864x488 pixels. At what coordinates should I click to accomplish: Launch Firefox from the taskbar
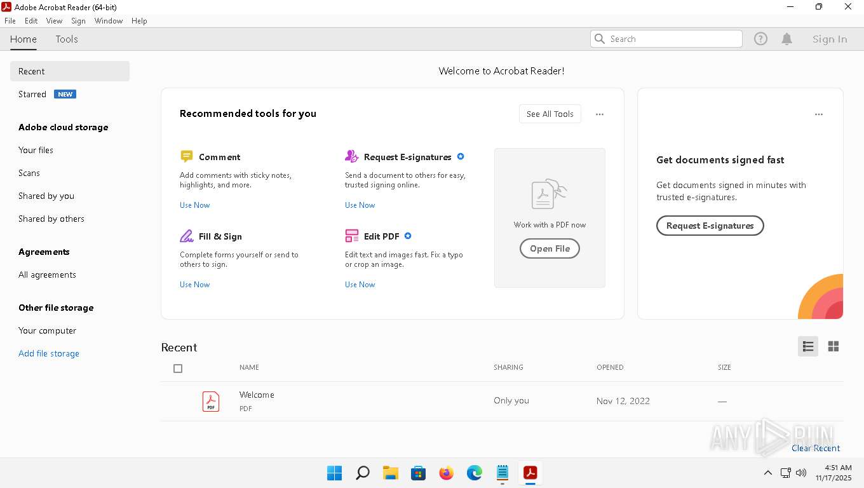pyautogui.click(x=446, y=473)
